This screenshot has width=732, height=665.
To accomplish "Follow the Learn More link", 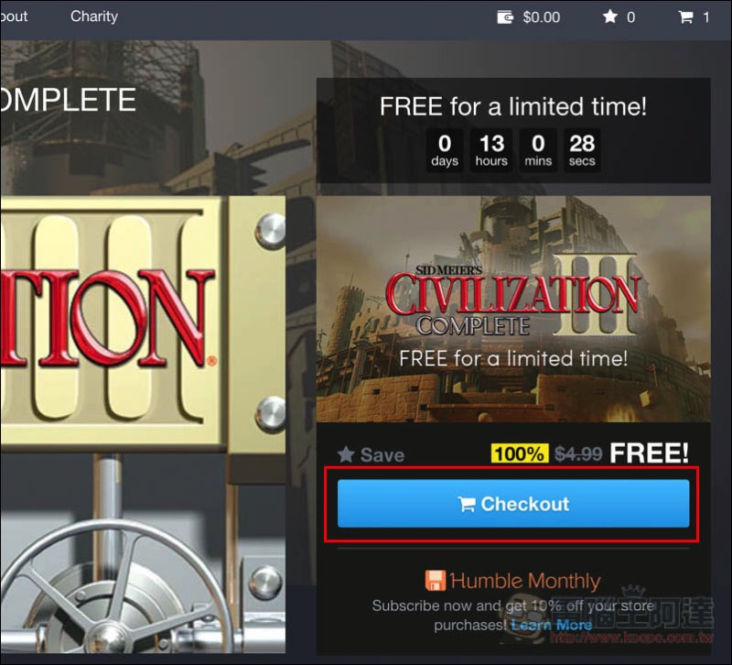I will point(552,625).
